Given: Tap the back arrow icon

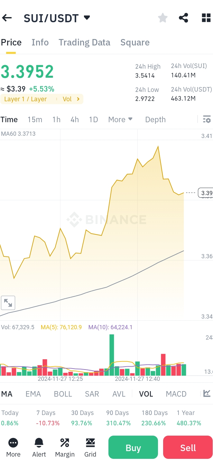Looking at the screenshot, I should pyautogui.click(x=7, y=18).
